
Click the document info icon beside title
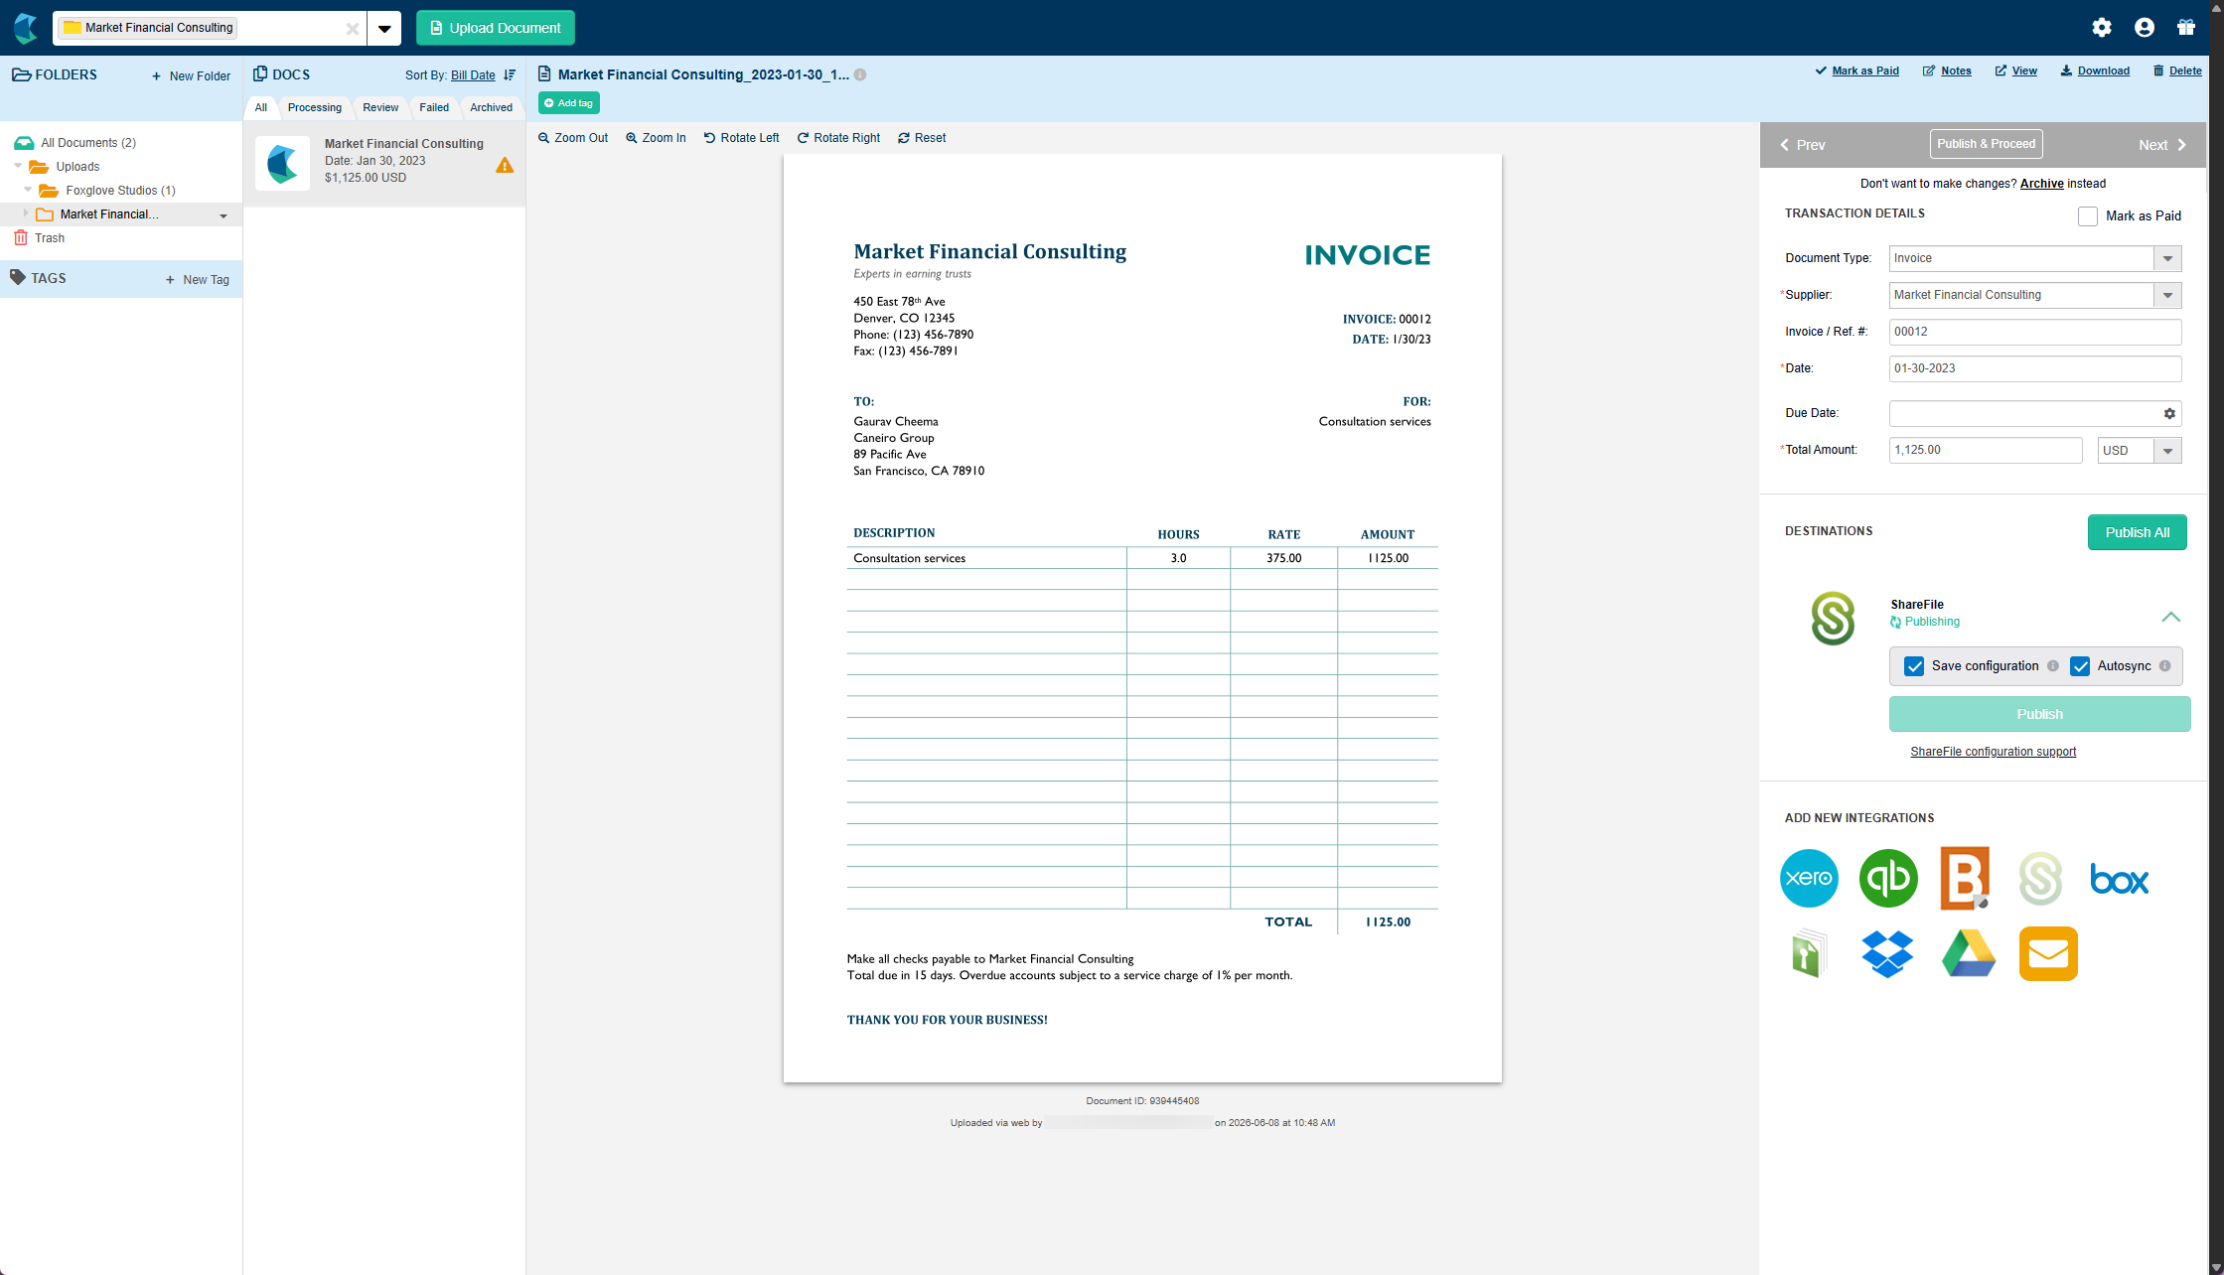tap(860, 74)
